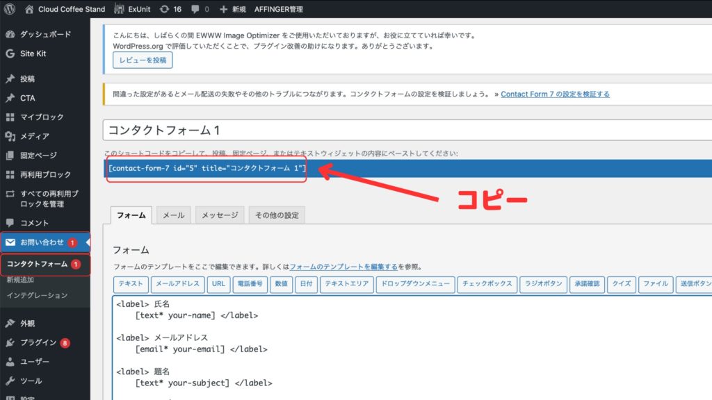Image resolution: width=712 pixels, height=400 pixels.
Task: Open Appearance (外観) in the sidebar
Action: [x=28, y=323]
